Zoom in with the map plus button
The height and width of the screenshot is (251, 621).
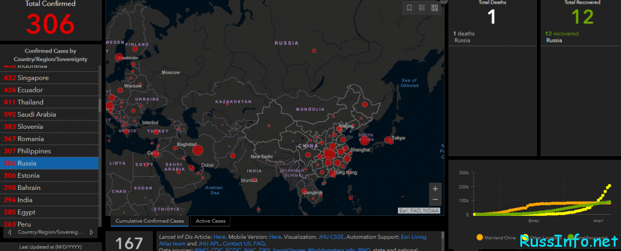point(435,189)
